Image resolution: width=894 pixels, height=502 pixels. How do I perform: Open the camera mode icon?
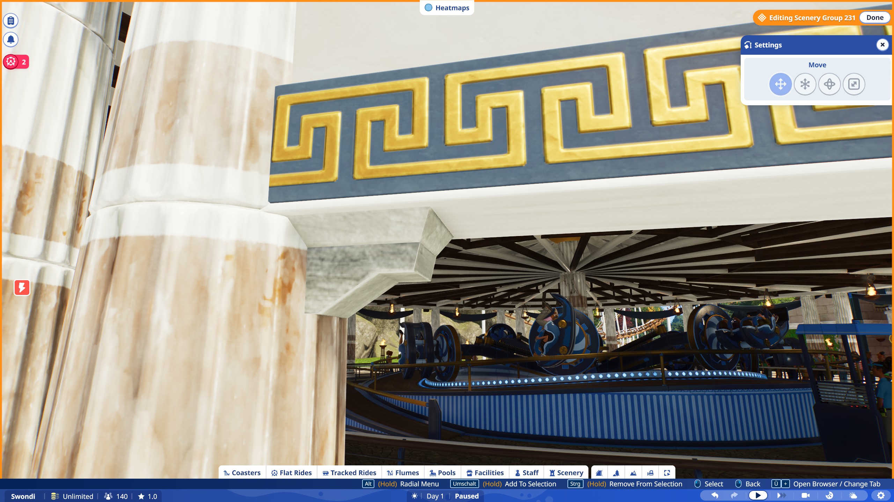coord(806,495)
